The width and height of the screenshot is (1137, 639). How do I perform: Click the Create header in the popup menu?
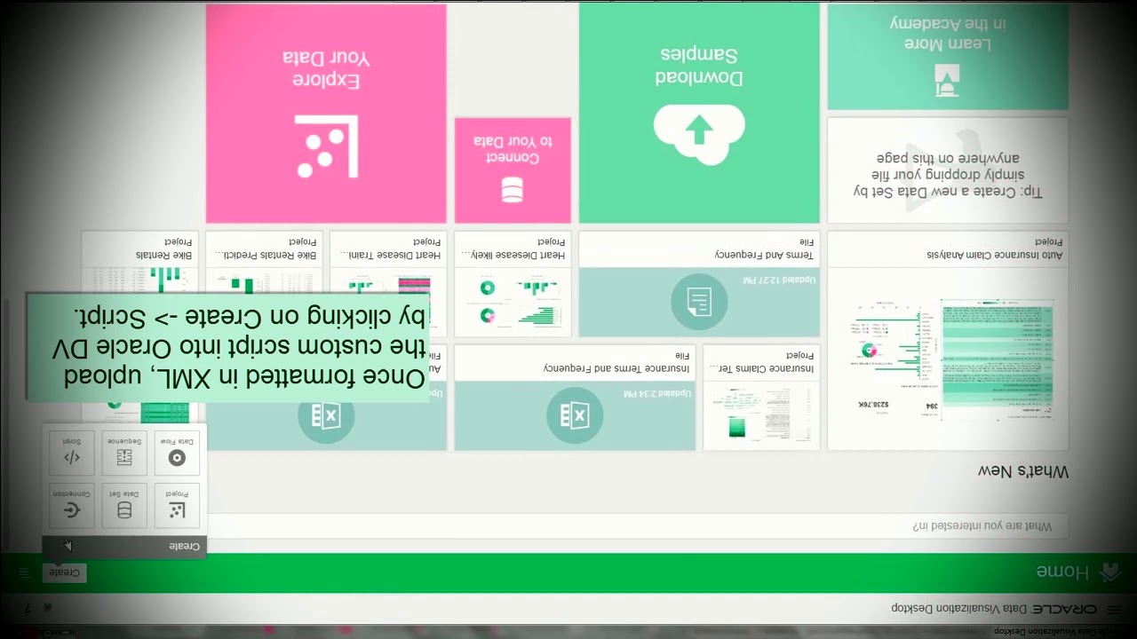click(x=124, y=546)
